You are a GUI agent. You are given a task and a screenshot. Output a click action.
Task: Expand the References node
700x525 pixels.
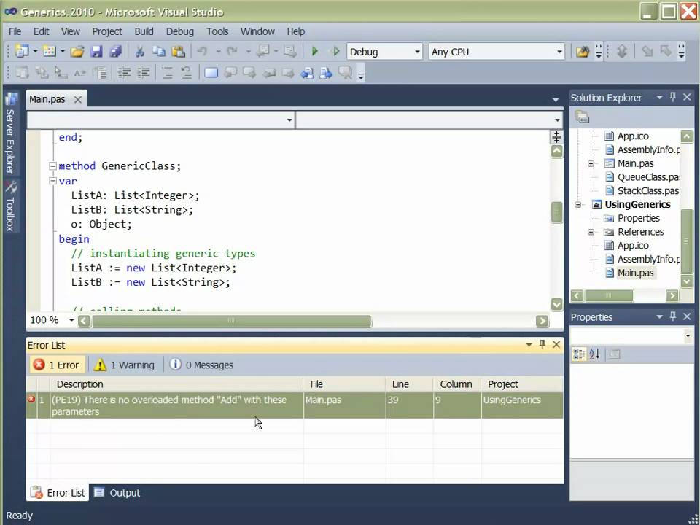pyautogui.click(x=591, y=232)
